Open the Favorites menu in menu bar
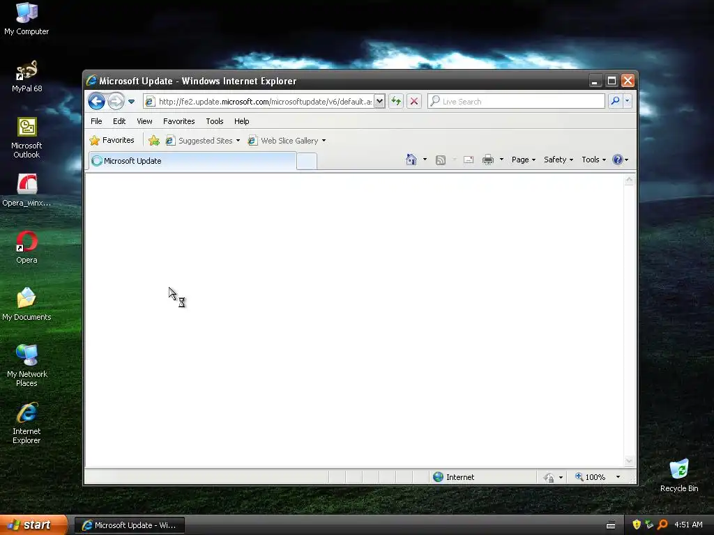Viewport: 714px width, 535px height. (x=179, y=121)
